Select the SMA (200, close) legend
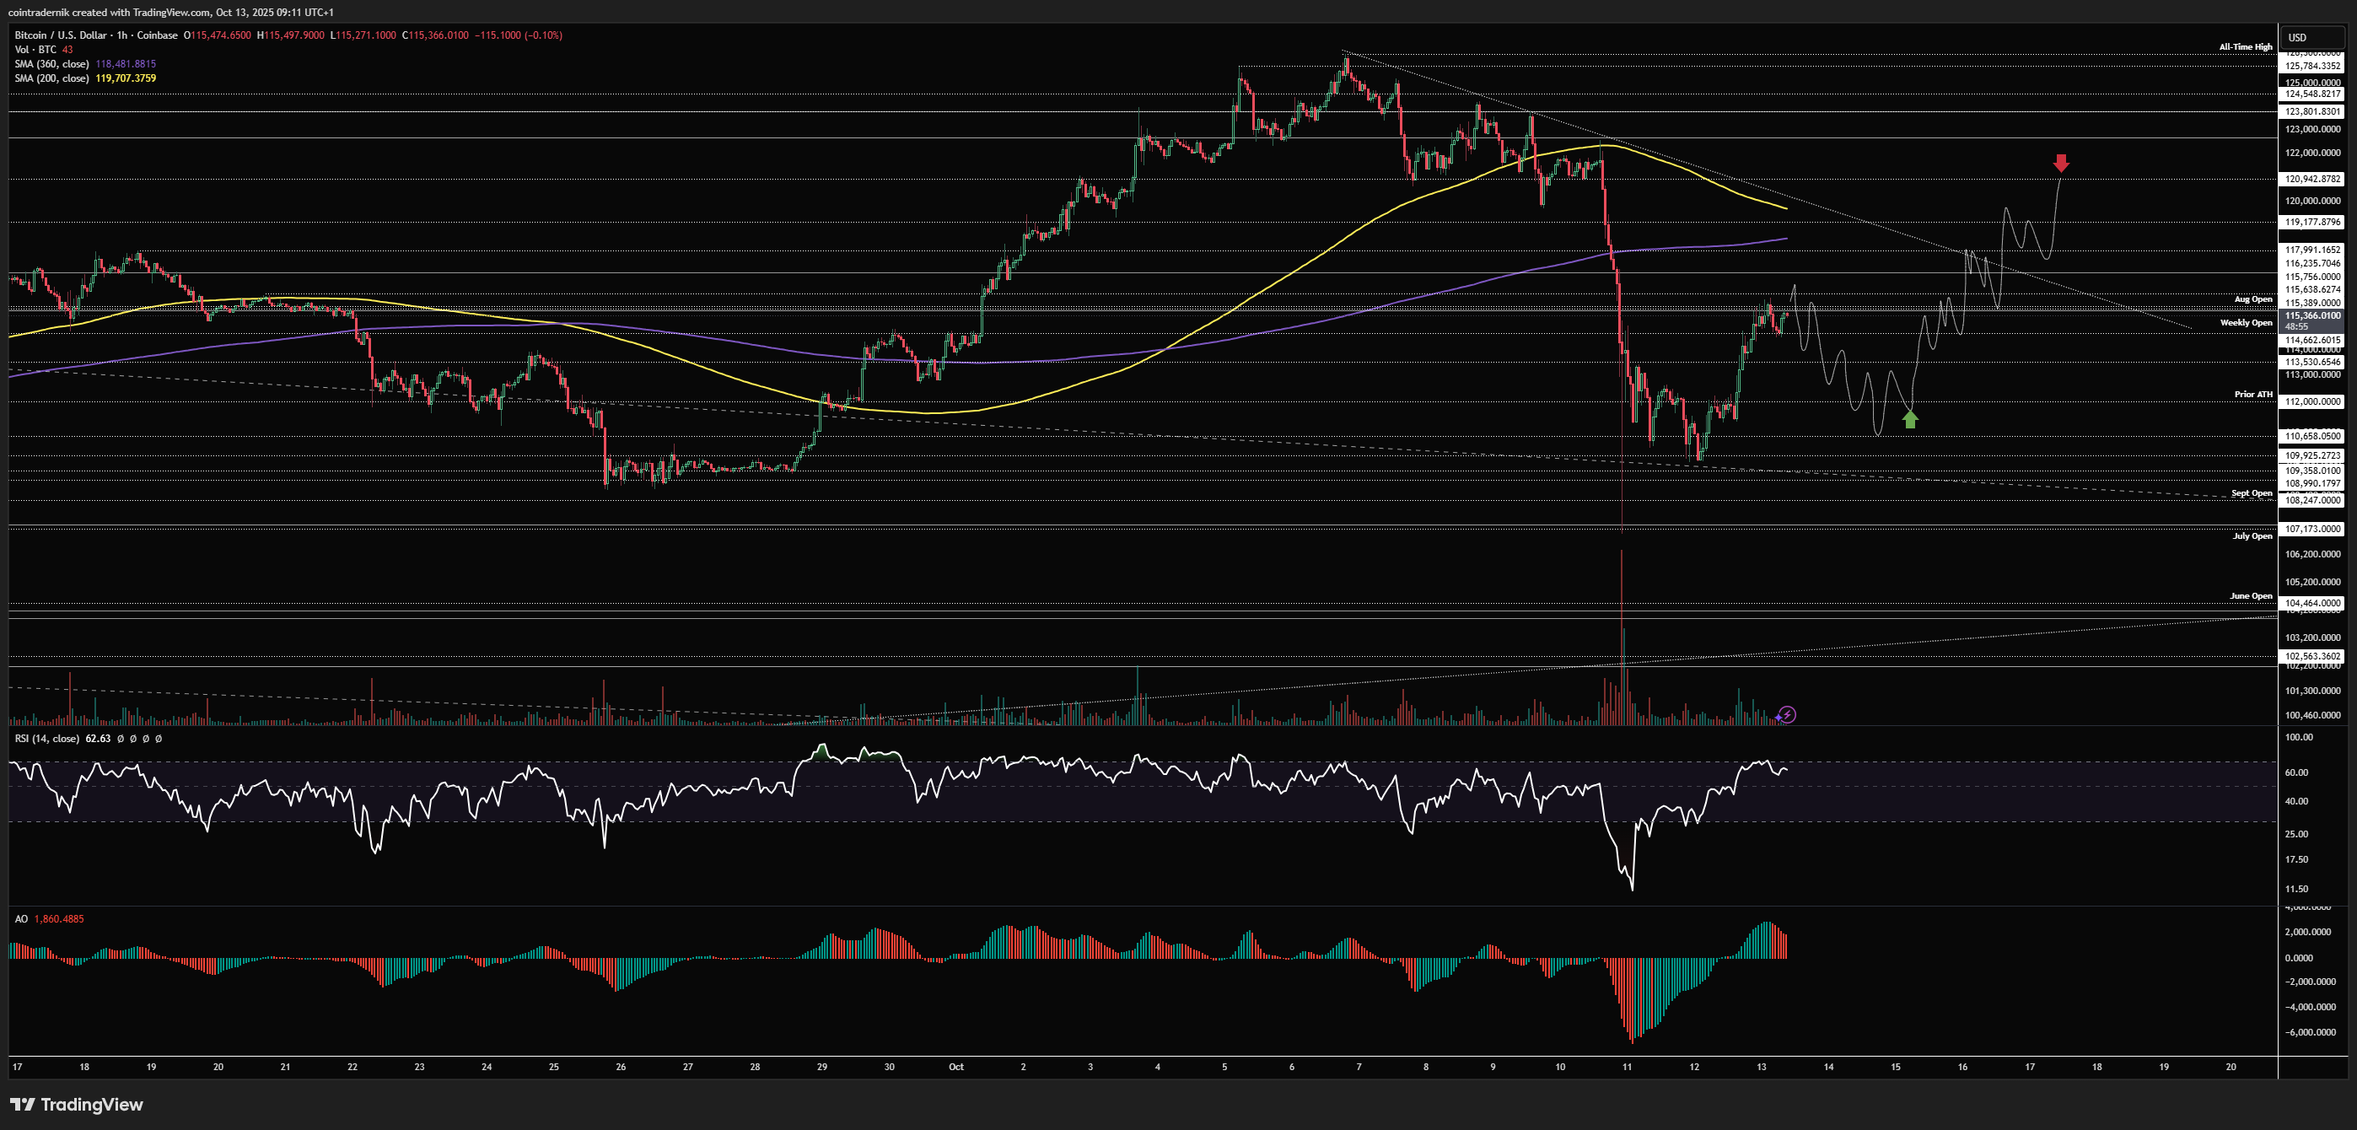Image resolution: width=2357 pixels, height=1130 pixels. pyautogui.click(x=52, y=78)
